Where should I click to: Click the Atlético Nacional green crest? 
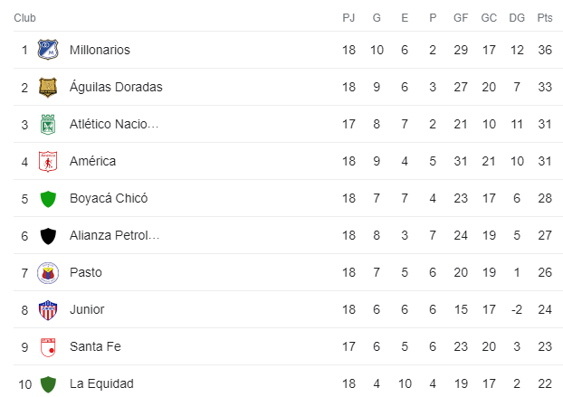48,124
